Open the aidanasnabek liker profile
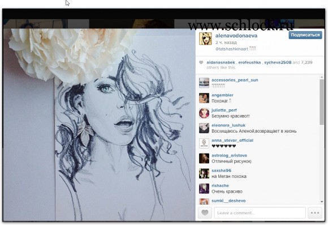The image size is (328, 225). point(221,62)
